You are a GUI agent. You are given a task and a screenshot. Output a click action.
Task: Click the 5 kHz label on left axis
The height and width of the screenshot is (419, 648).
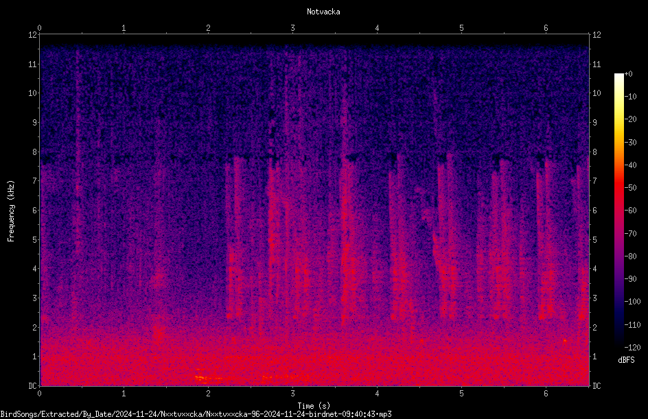pos(35,239)
